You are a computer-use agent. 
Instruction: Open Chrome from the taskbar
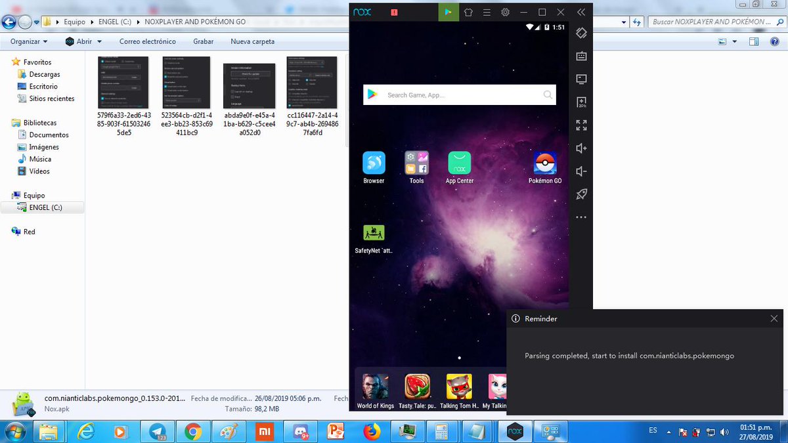192,431
